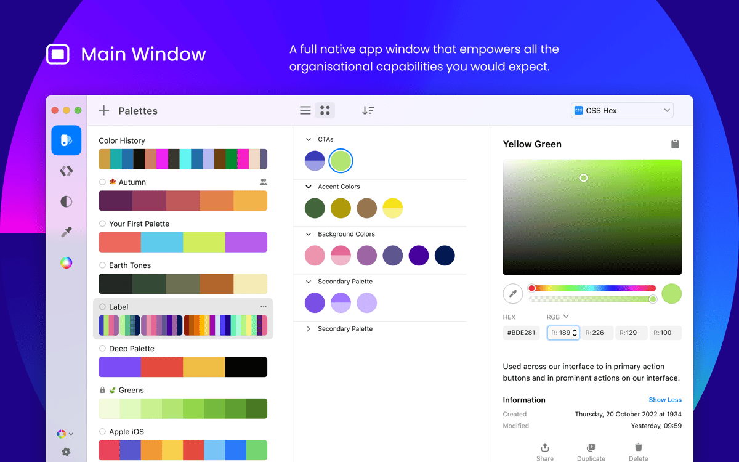Click the settings gear in sidebar
This screenshot has height=462, width=739.
point(66,452)
